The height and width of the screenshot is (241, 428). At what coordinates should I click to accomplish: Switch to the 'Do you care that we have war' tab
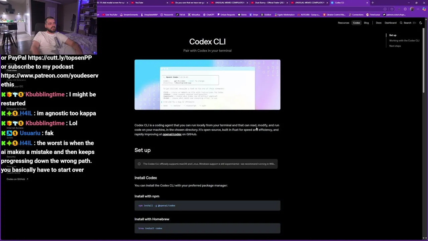(189, 3)
